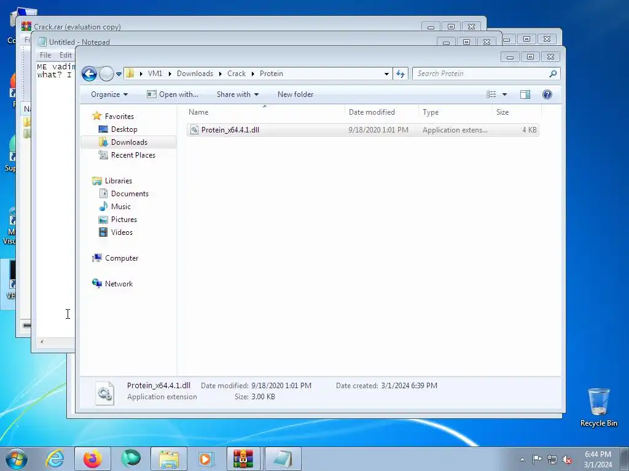Click the search magnifier icon
Viewport: 629px width, 471px height.
[x=553, y=74]
